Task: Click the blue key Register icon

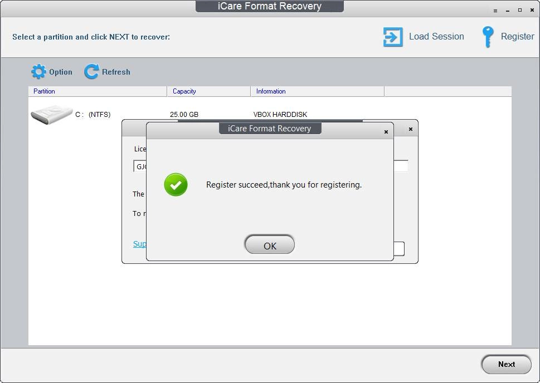Action: (x=488, y=37)
